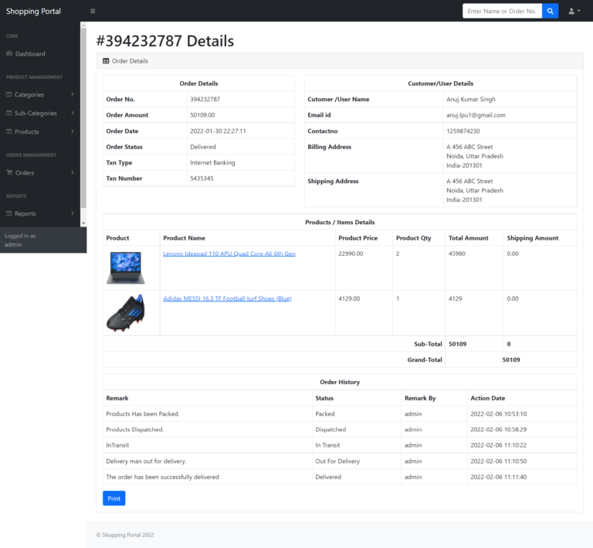Click the Adidas football shoe thumbnail
This screenshot has width=593, height=548.
pyautogui.click(x=126, y=312)
